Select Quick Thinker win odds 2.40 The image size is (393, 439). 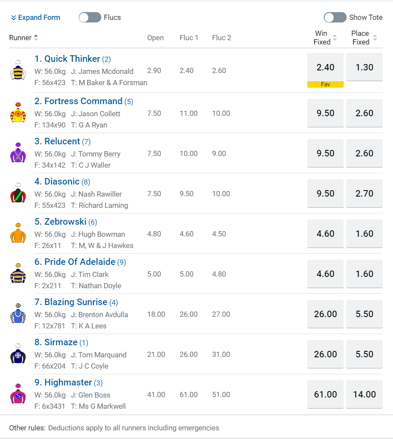coord(325,67)
